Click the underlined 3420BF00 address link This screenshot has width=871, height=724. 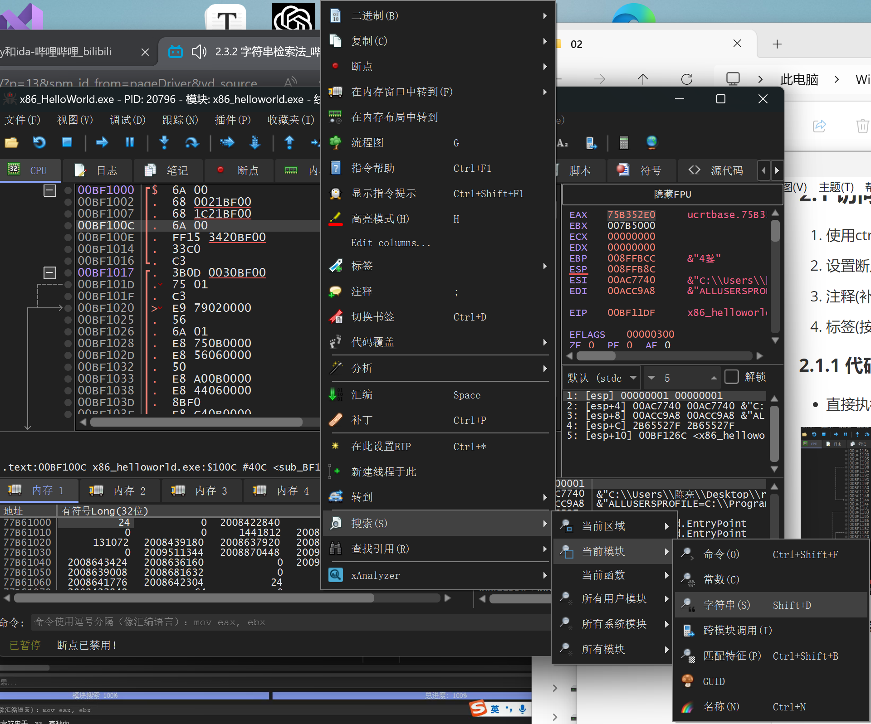(x=237, y=237)
